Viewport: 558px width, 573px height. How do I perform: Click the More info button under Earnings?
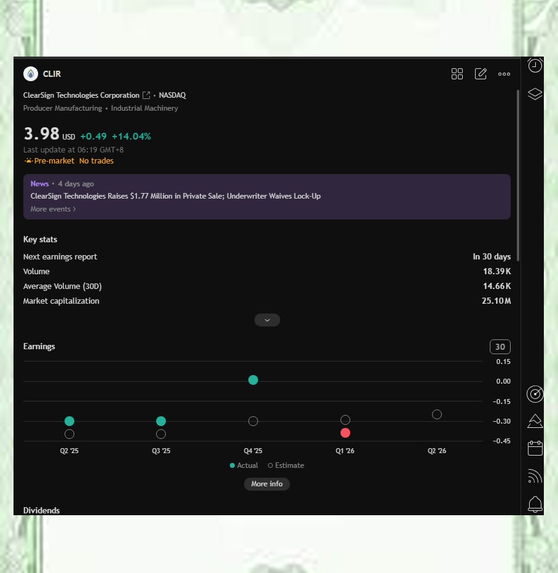(x=267, y=484)
